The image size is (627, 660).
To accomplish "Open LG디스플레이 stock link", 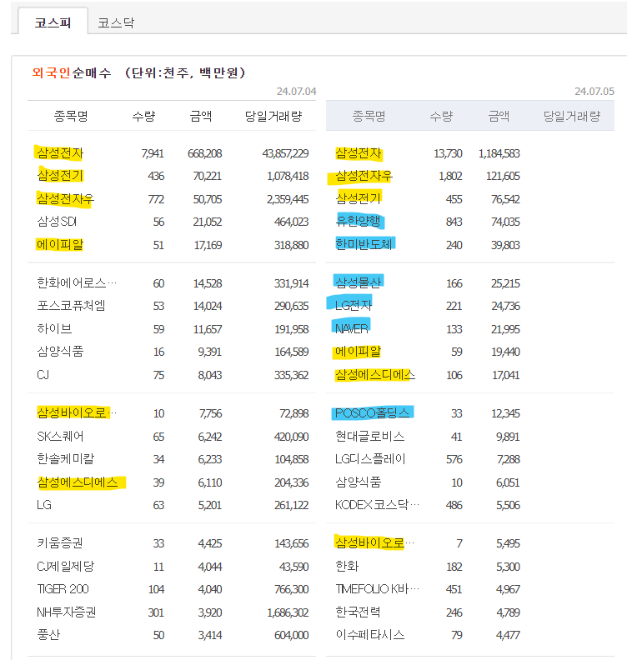I will tap(370, 459).
